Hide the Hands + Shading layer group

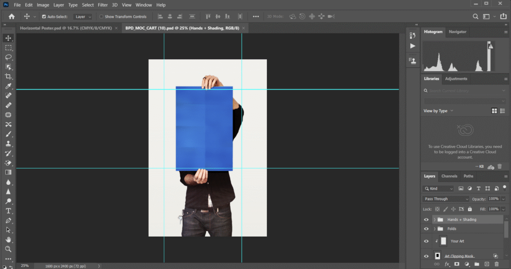426,220
